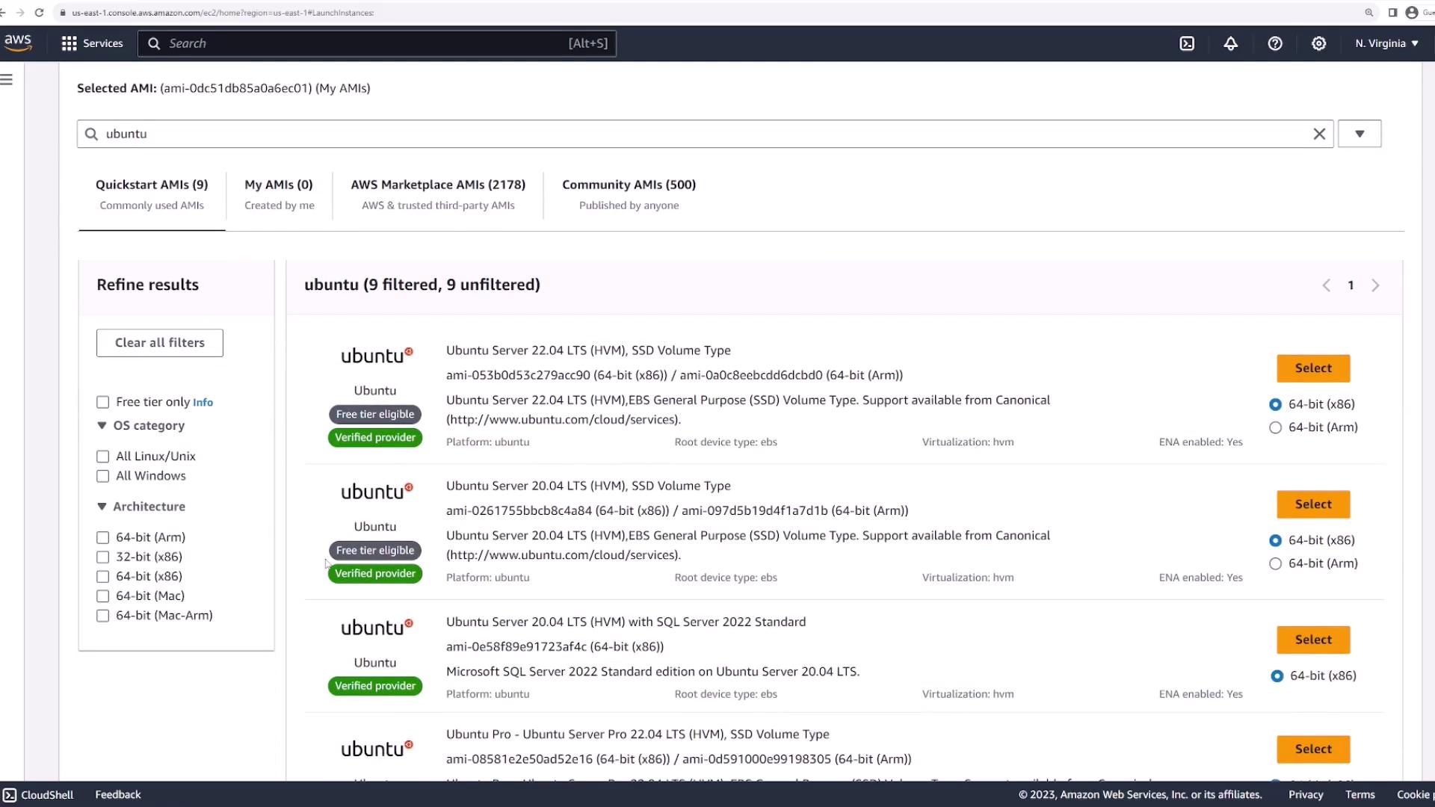Screen dimensions: 1435x807
Task: Open the dropdown arrow beside search box
Action: [x=1359, y=134]
